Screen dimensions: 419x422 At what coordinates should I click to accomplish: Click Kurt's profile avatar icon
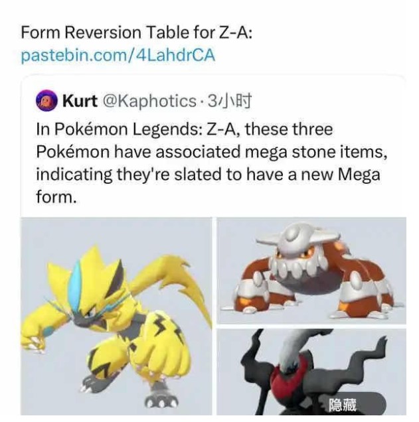click(x=46, y=100)
